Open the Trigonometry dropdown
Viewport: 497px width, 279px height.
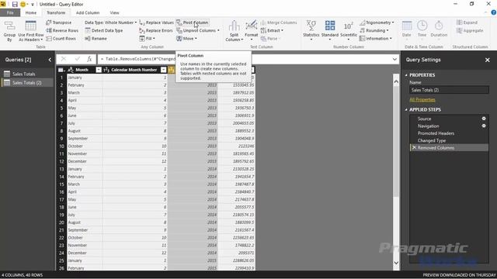[x=377, y=22]
